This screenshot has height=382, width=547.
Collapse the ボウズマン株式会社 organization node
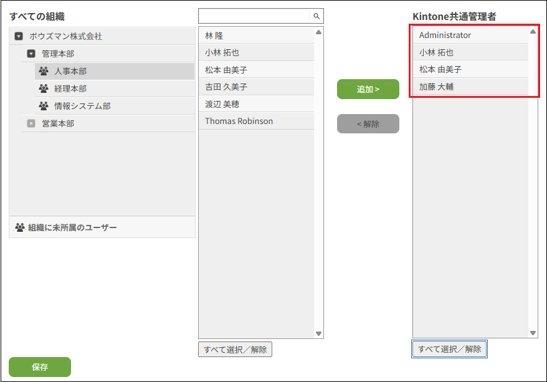(19, 36)
